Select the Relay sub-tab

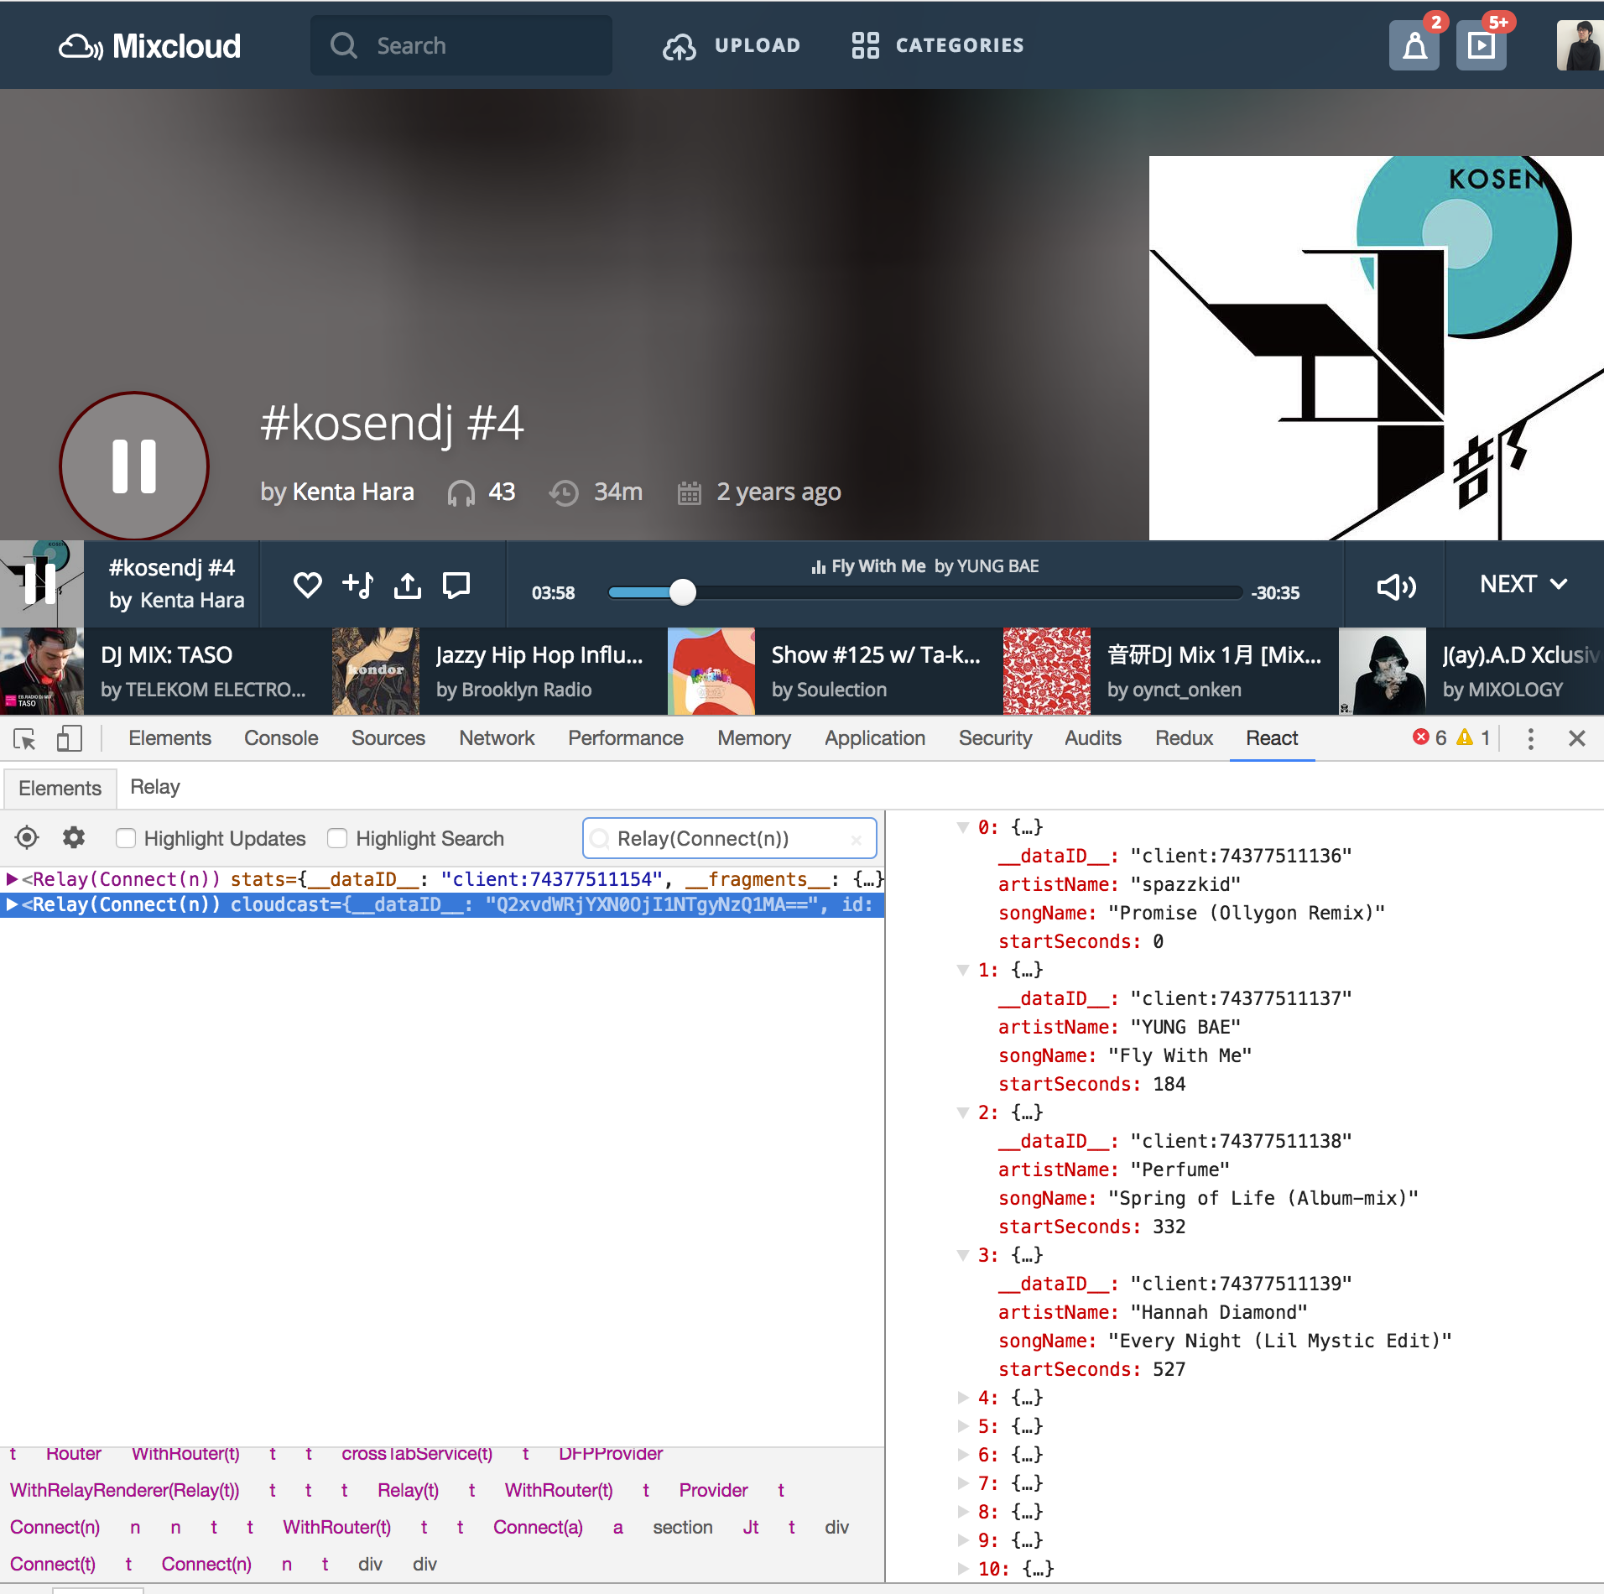(x=155, y=787)
